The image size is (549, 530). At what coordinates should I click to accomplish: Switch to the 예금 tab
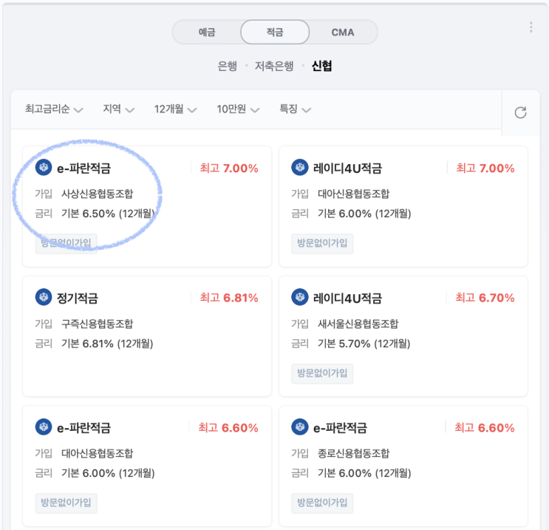[207, 33]
